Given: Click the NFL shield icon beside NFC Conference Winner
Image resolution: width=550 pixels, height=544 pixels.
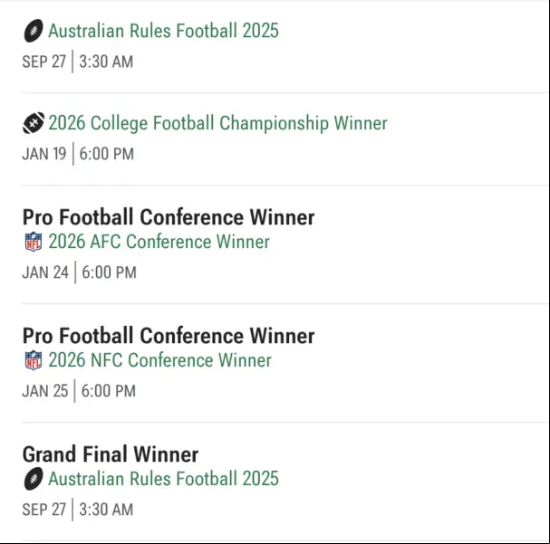Looking at the screenshot, I should pyautogui.click(x=34, y=360).
